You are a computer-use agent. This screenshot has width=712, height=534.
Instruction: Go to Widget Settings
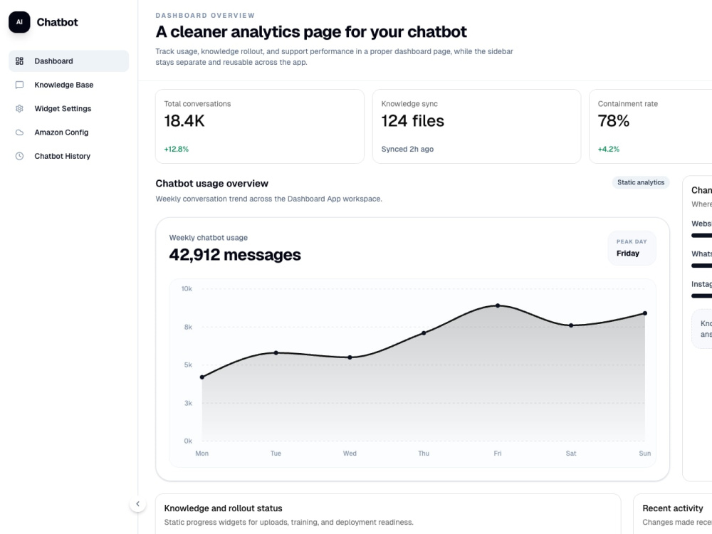point(68,108)
